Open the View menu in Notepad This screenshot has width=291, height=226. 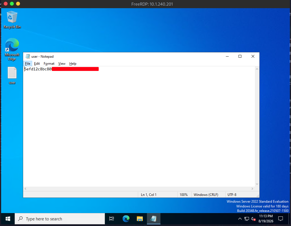(62, 64)
